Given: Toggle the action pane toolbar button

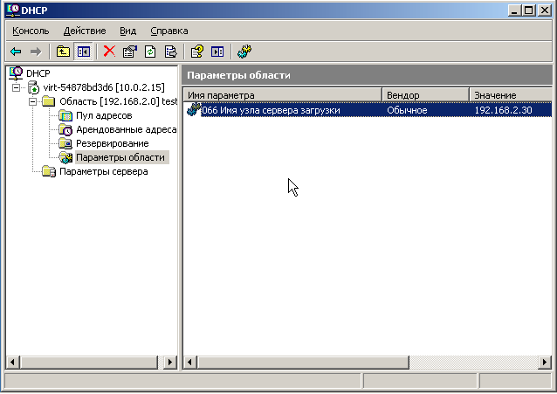Looking at the screenshot, I should click(217, 52).
